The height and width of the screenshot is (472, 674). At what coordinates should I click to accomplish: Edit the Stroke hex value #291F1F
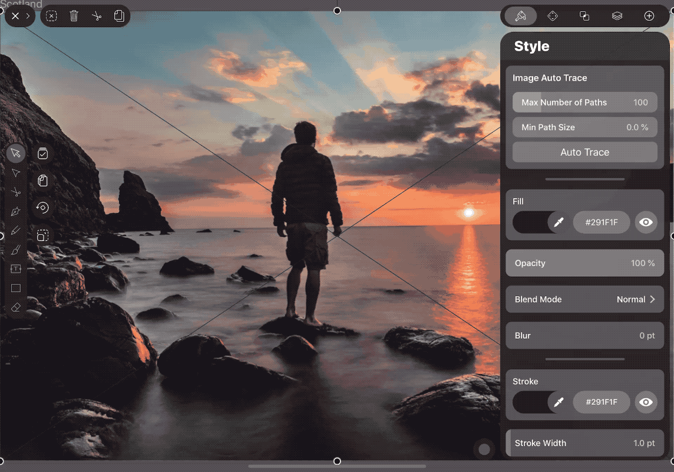[x=602, y=402]
